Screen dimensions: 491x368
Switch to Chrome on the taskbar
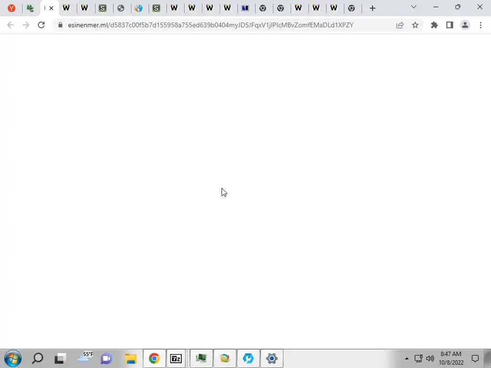coord(154,358)
